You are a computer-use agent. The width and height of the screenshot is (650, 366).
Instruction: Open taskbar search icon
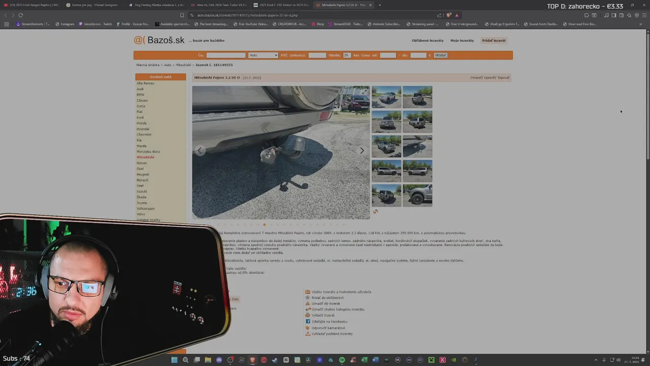[x=185, y=360]
